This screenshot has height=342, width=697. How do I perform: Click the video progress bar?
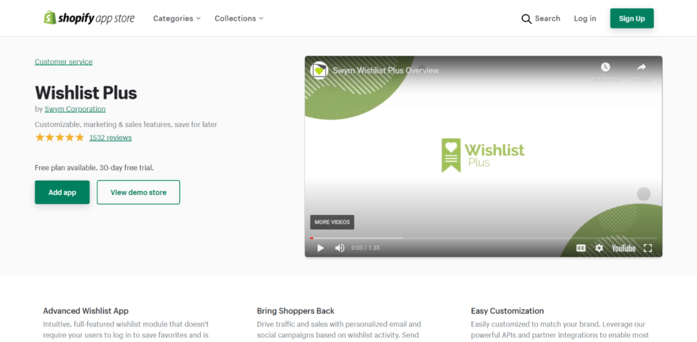pos(483,238)
